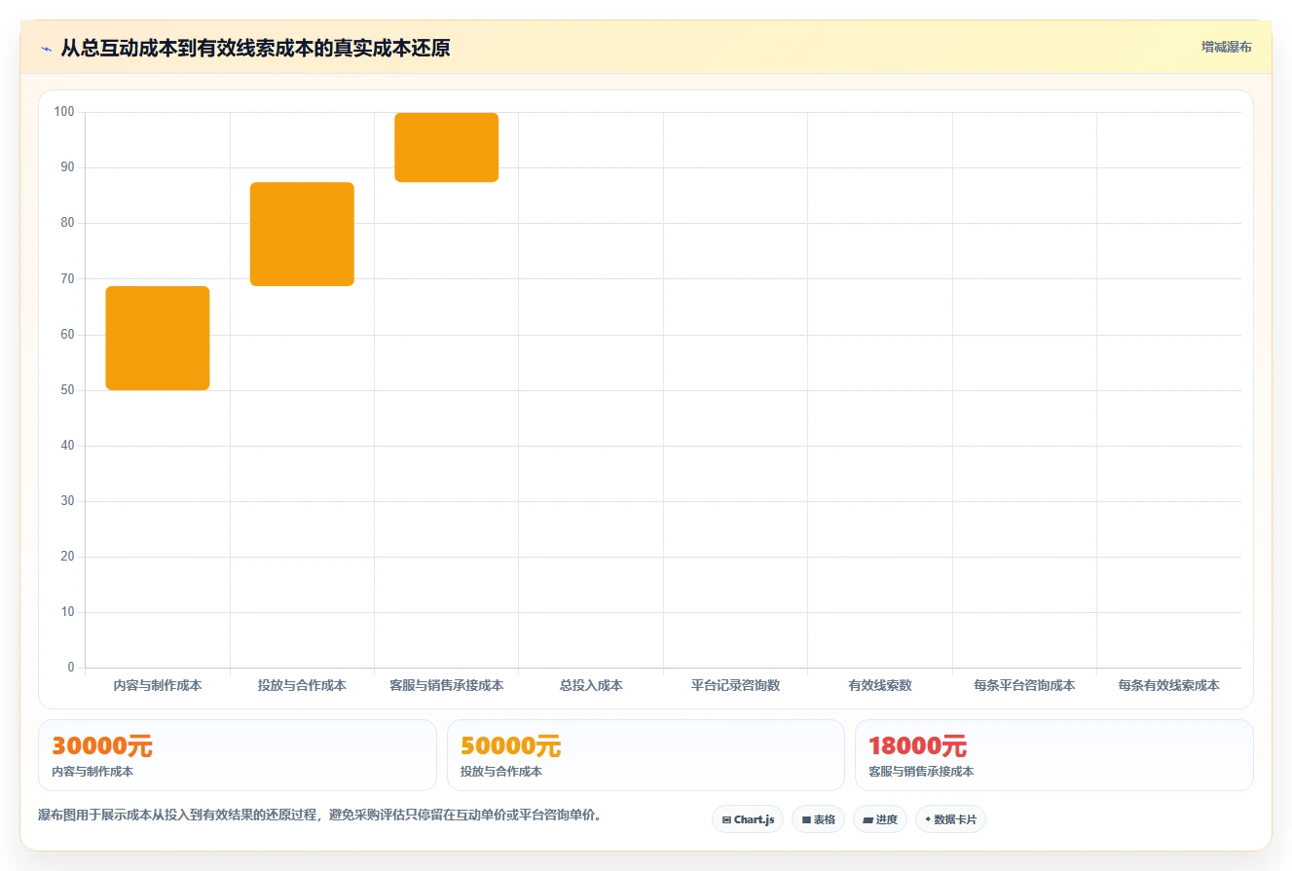Click the y-axis value 100
Viewport: 1292px width, 871px height.
tap(64, 112)
